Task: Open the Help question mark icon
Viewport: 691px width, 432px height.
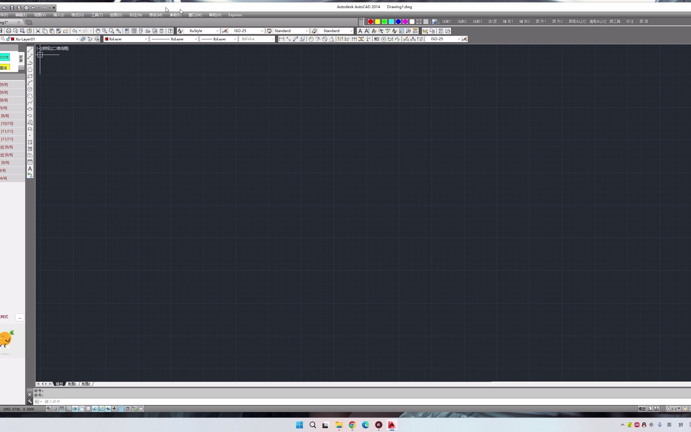Action: pyautogui.click(x=170, y=31)
